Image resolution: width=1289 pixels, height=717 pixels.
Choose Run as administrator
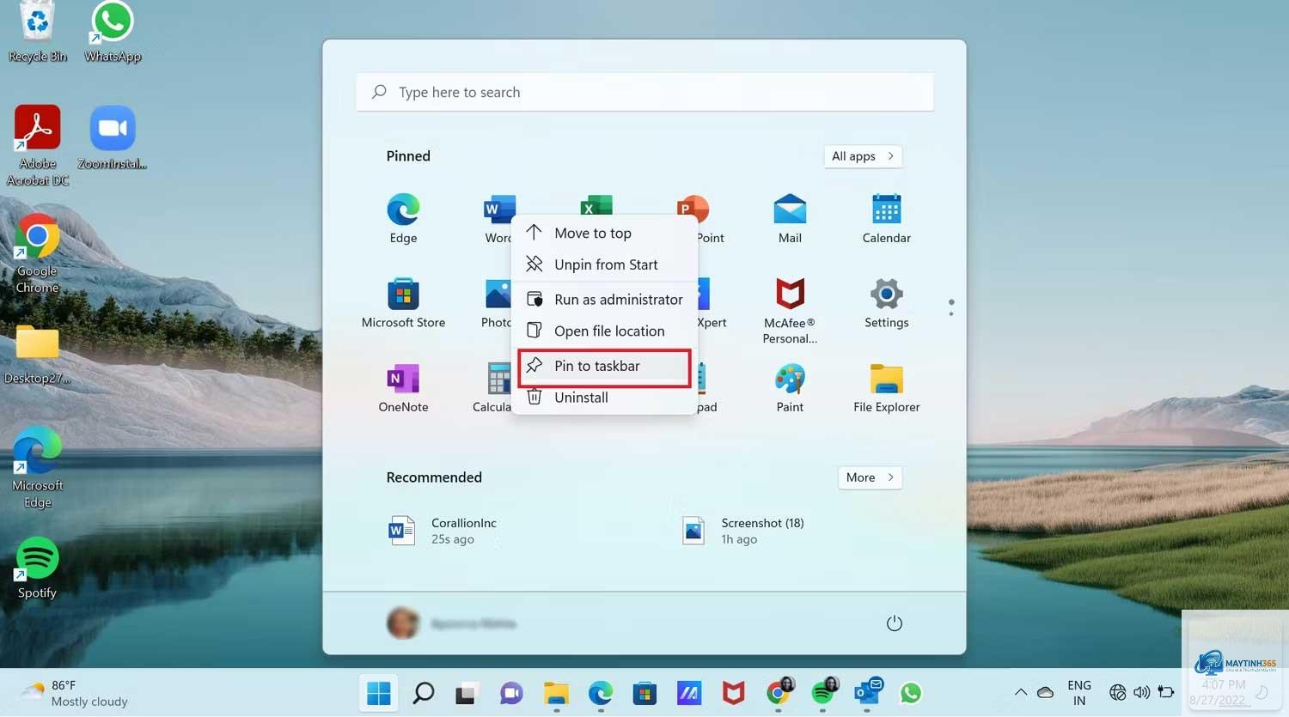(x=604, y=299)
